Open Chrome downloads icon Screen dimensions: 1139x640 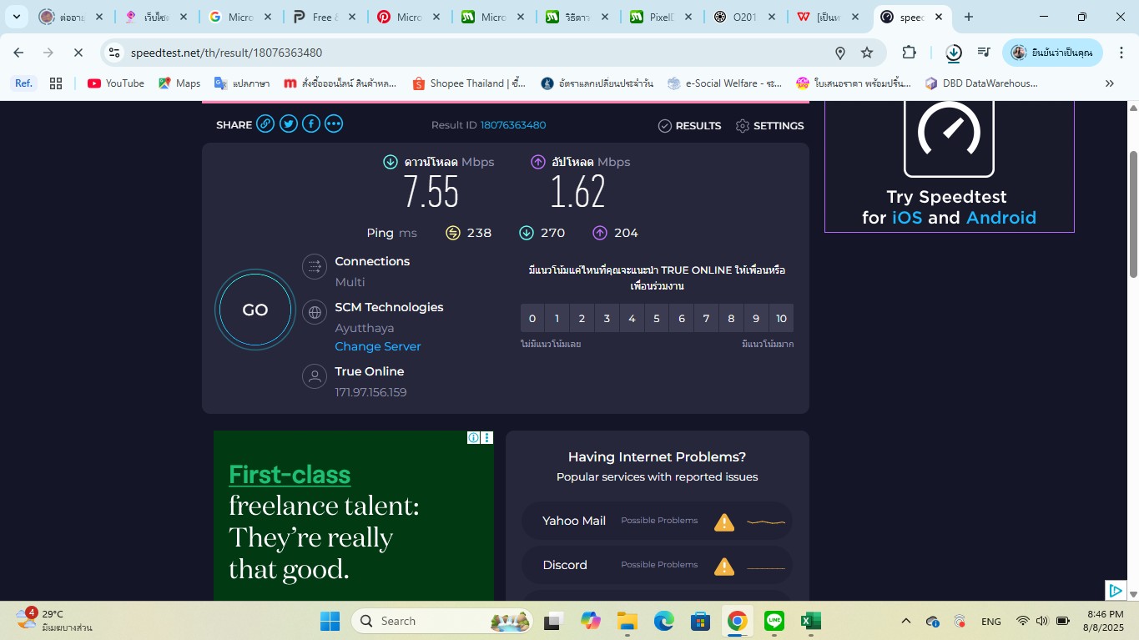tap(954, 53)
